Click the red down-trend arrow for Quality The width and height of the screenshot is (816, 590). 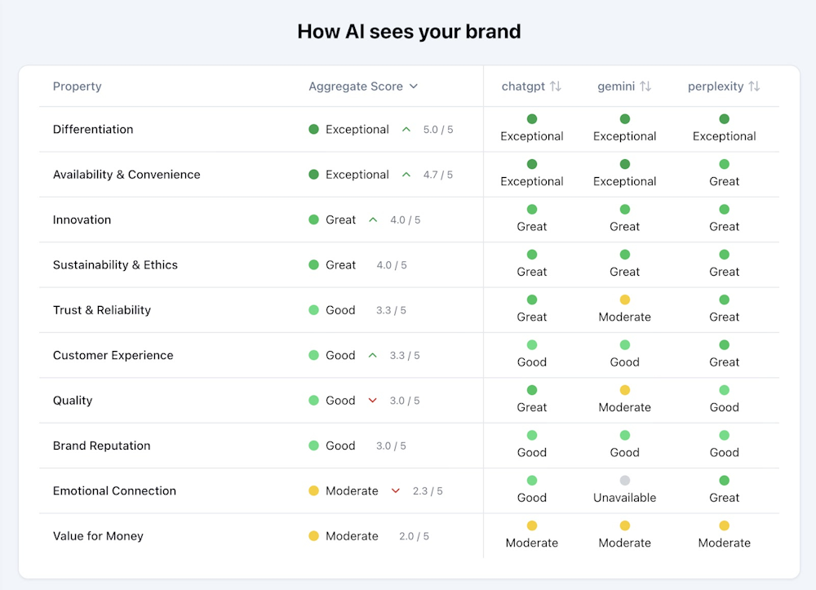(373, 401)
